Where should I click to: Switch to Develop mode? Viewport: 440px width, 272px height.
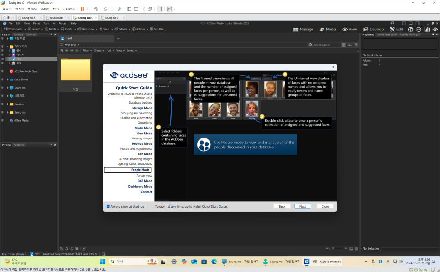coord(373,29)
